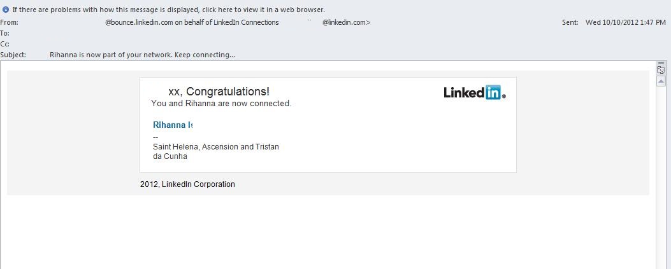Click the blue info icon in the message bar

pyautogui.click(x=6, y=10)
